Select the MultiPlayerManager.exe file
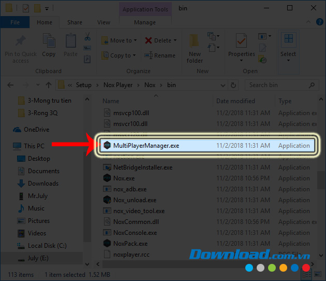Viewport: 326px width, 281px height. click(208, 146)
